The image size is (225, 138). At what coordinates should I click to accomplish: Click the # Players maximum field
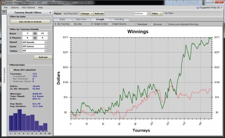point(42,38)
